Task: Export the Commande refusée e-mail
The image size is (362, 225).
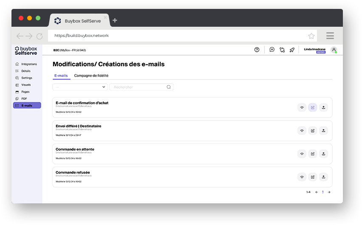Action: tap(323, 177)
